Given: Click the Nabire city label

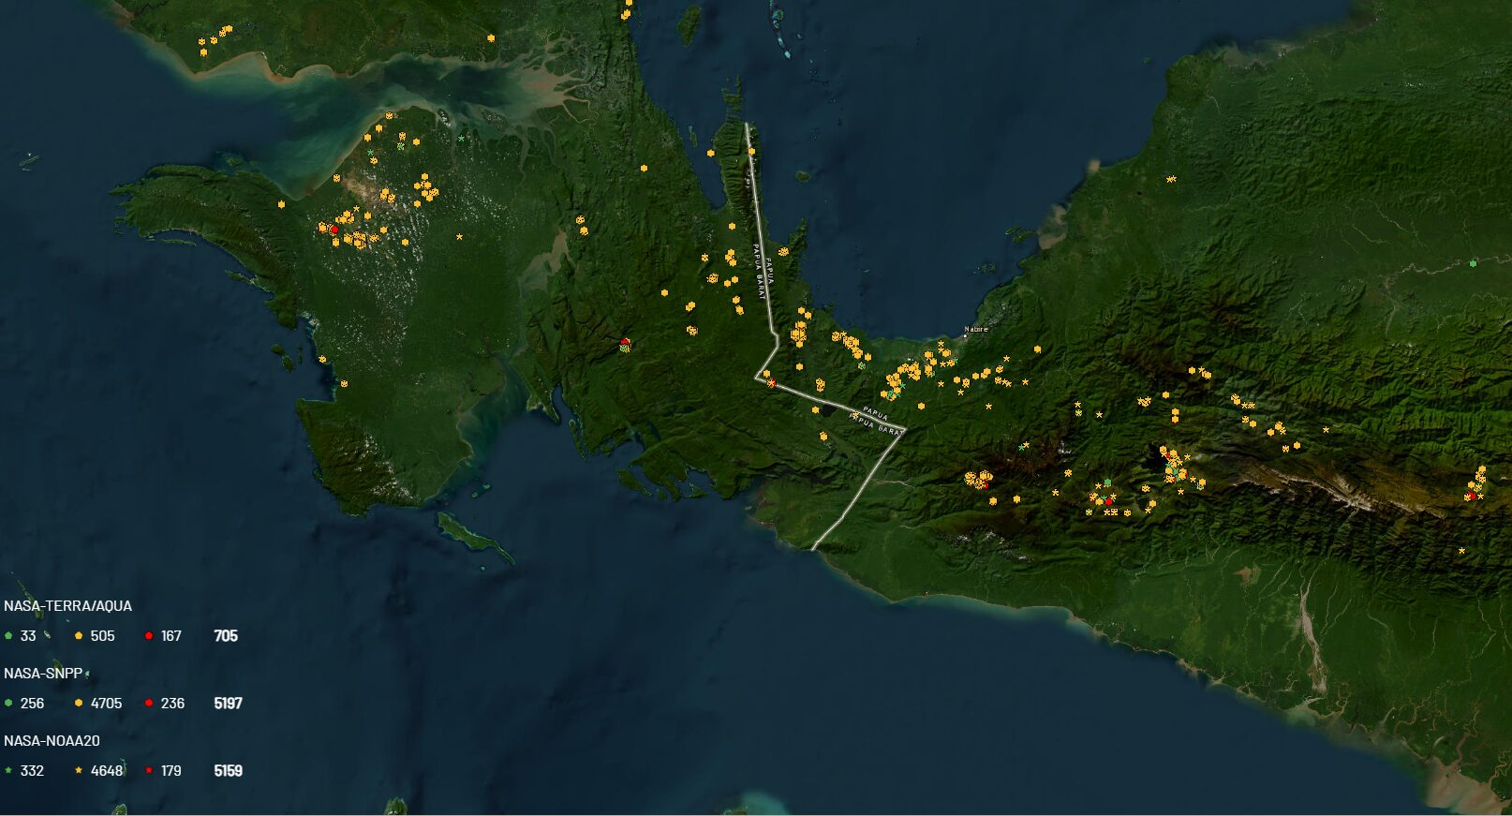Looking at the screenshot, I should (976, 330).
